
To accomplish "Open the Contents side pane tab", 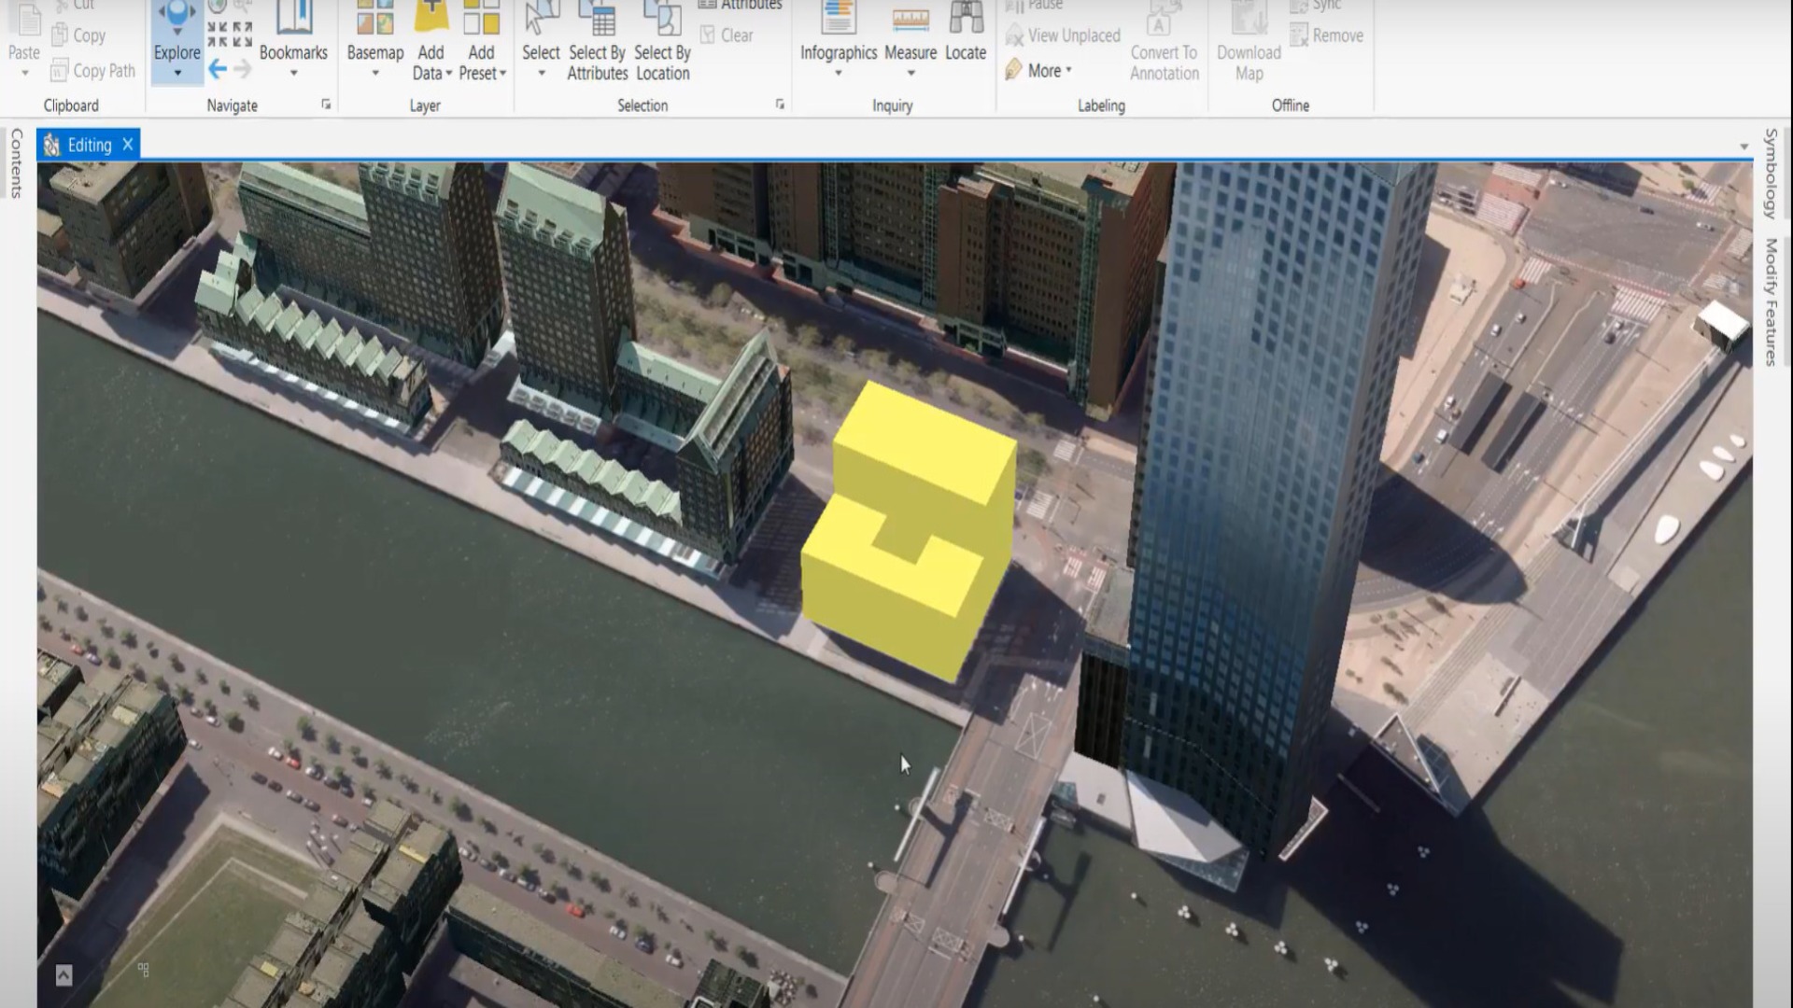I will [16, 164].
